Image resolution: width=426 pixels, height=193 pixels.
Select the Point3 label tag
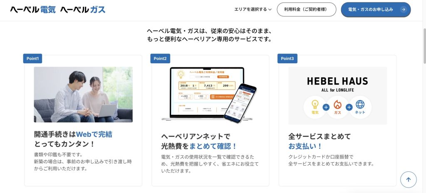tap(287, 59)
